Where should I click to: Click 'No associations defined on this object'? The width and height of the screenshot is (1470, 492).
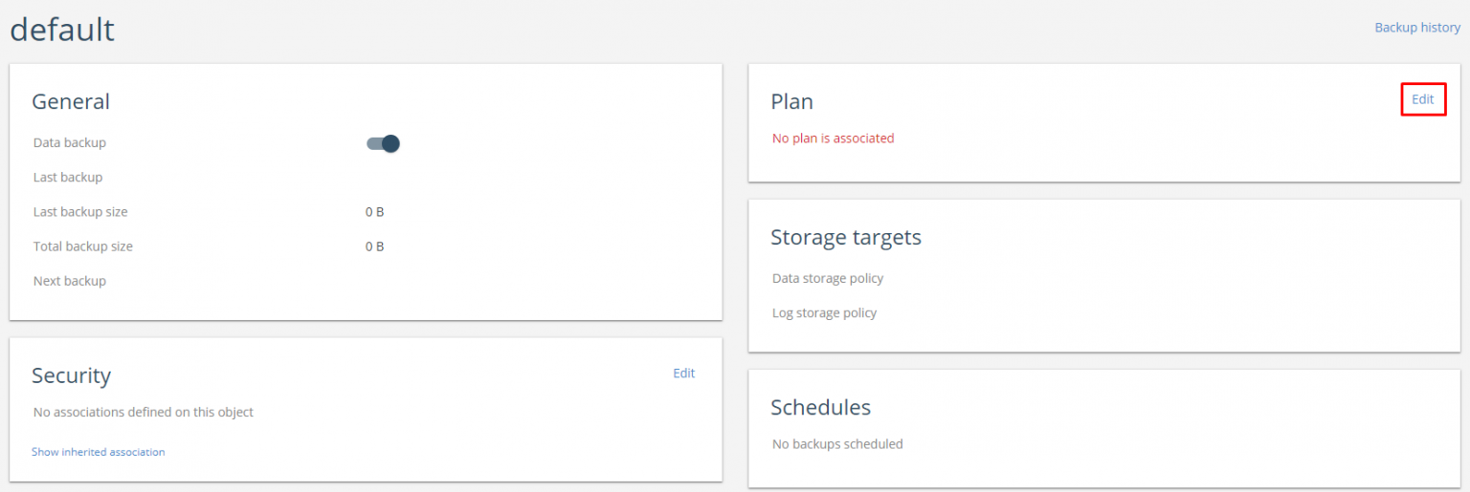143,413
